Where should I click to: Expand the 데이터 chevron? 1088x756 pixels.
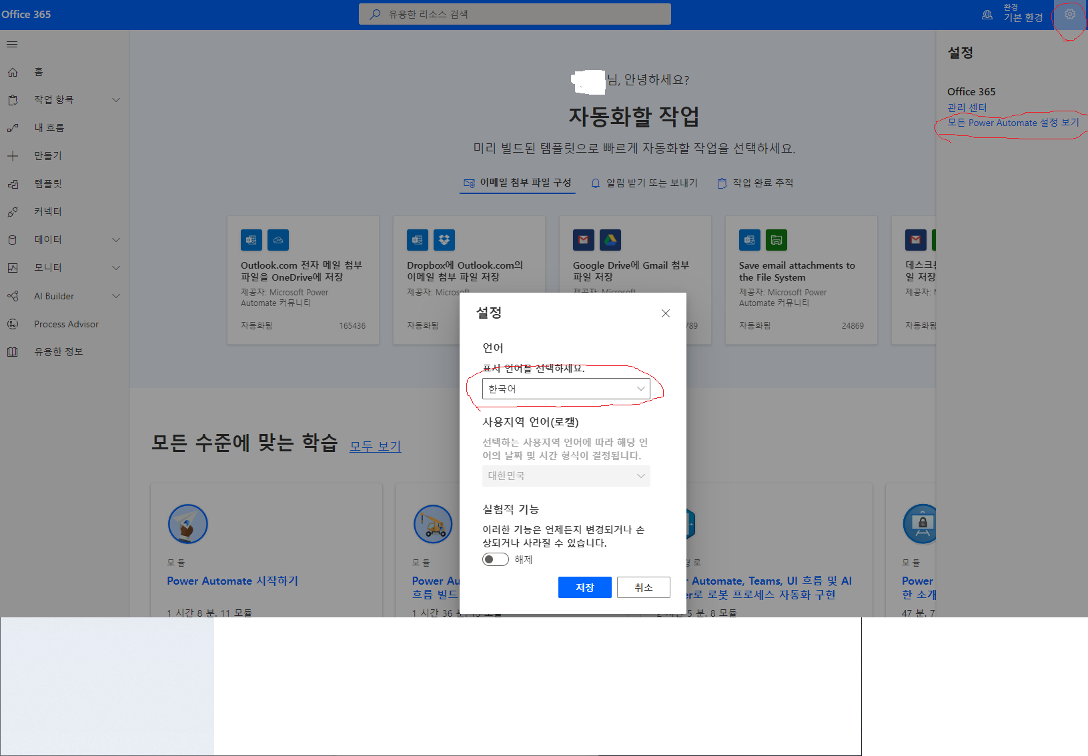pos(116,240)
